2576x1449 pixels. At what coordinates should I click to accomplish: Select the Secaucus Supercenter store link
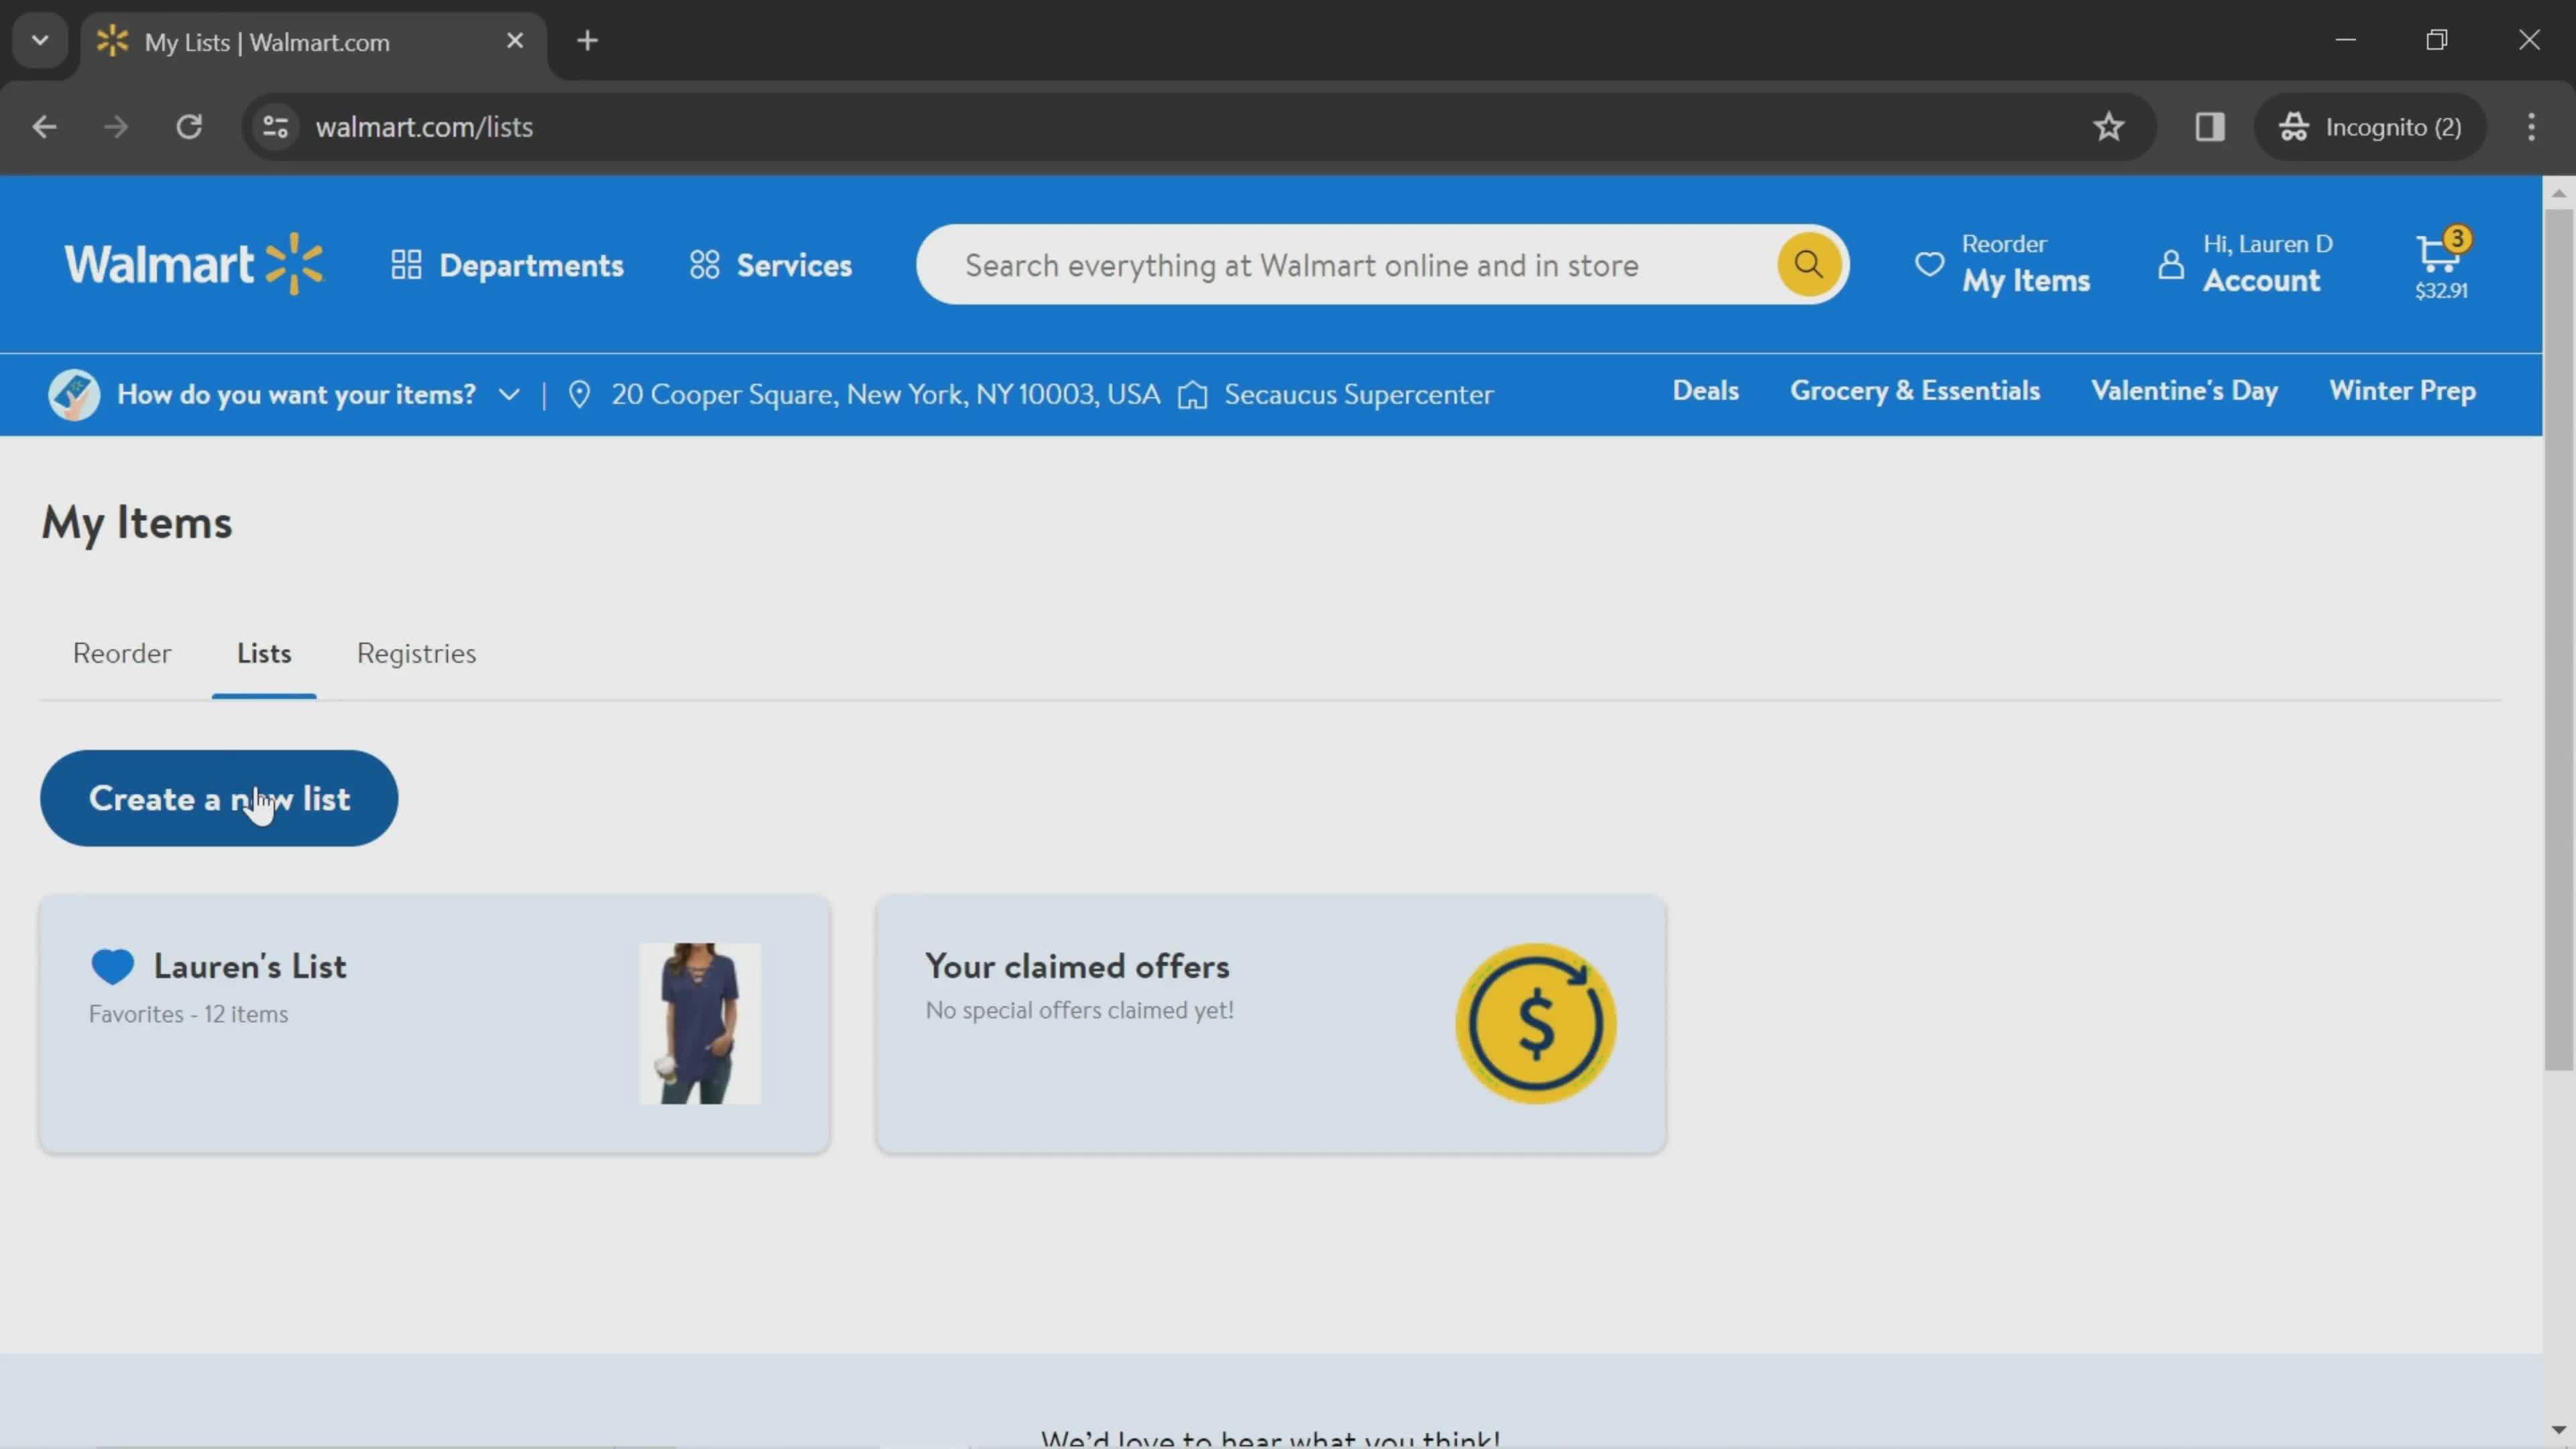pos(1358,394)
